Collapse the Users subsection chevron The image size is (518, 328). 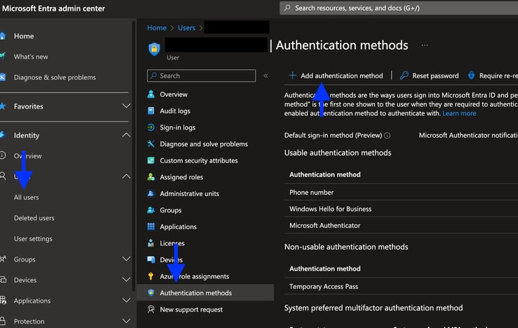point(126,176)
